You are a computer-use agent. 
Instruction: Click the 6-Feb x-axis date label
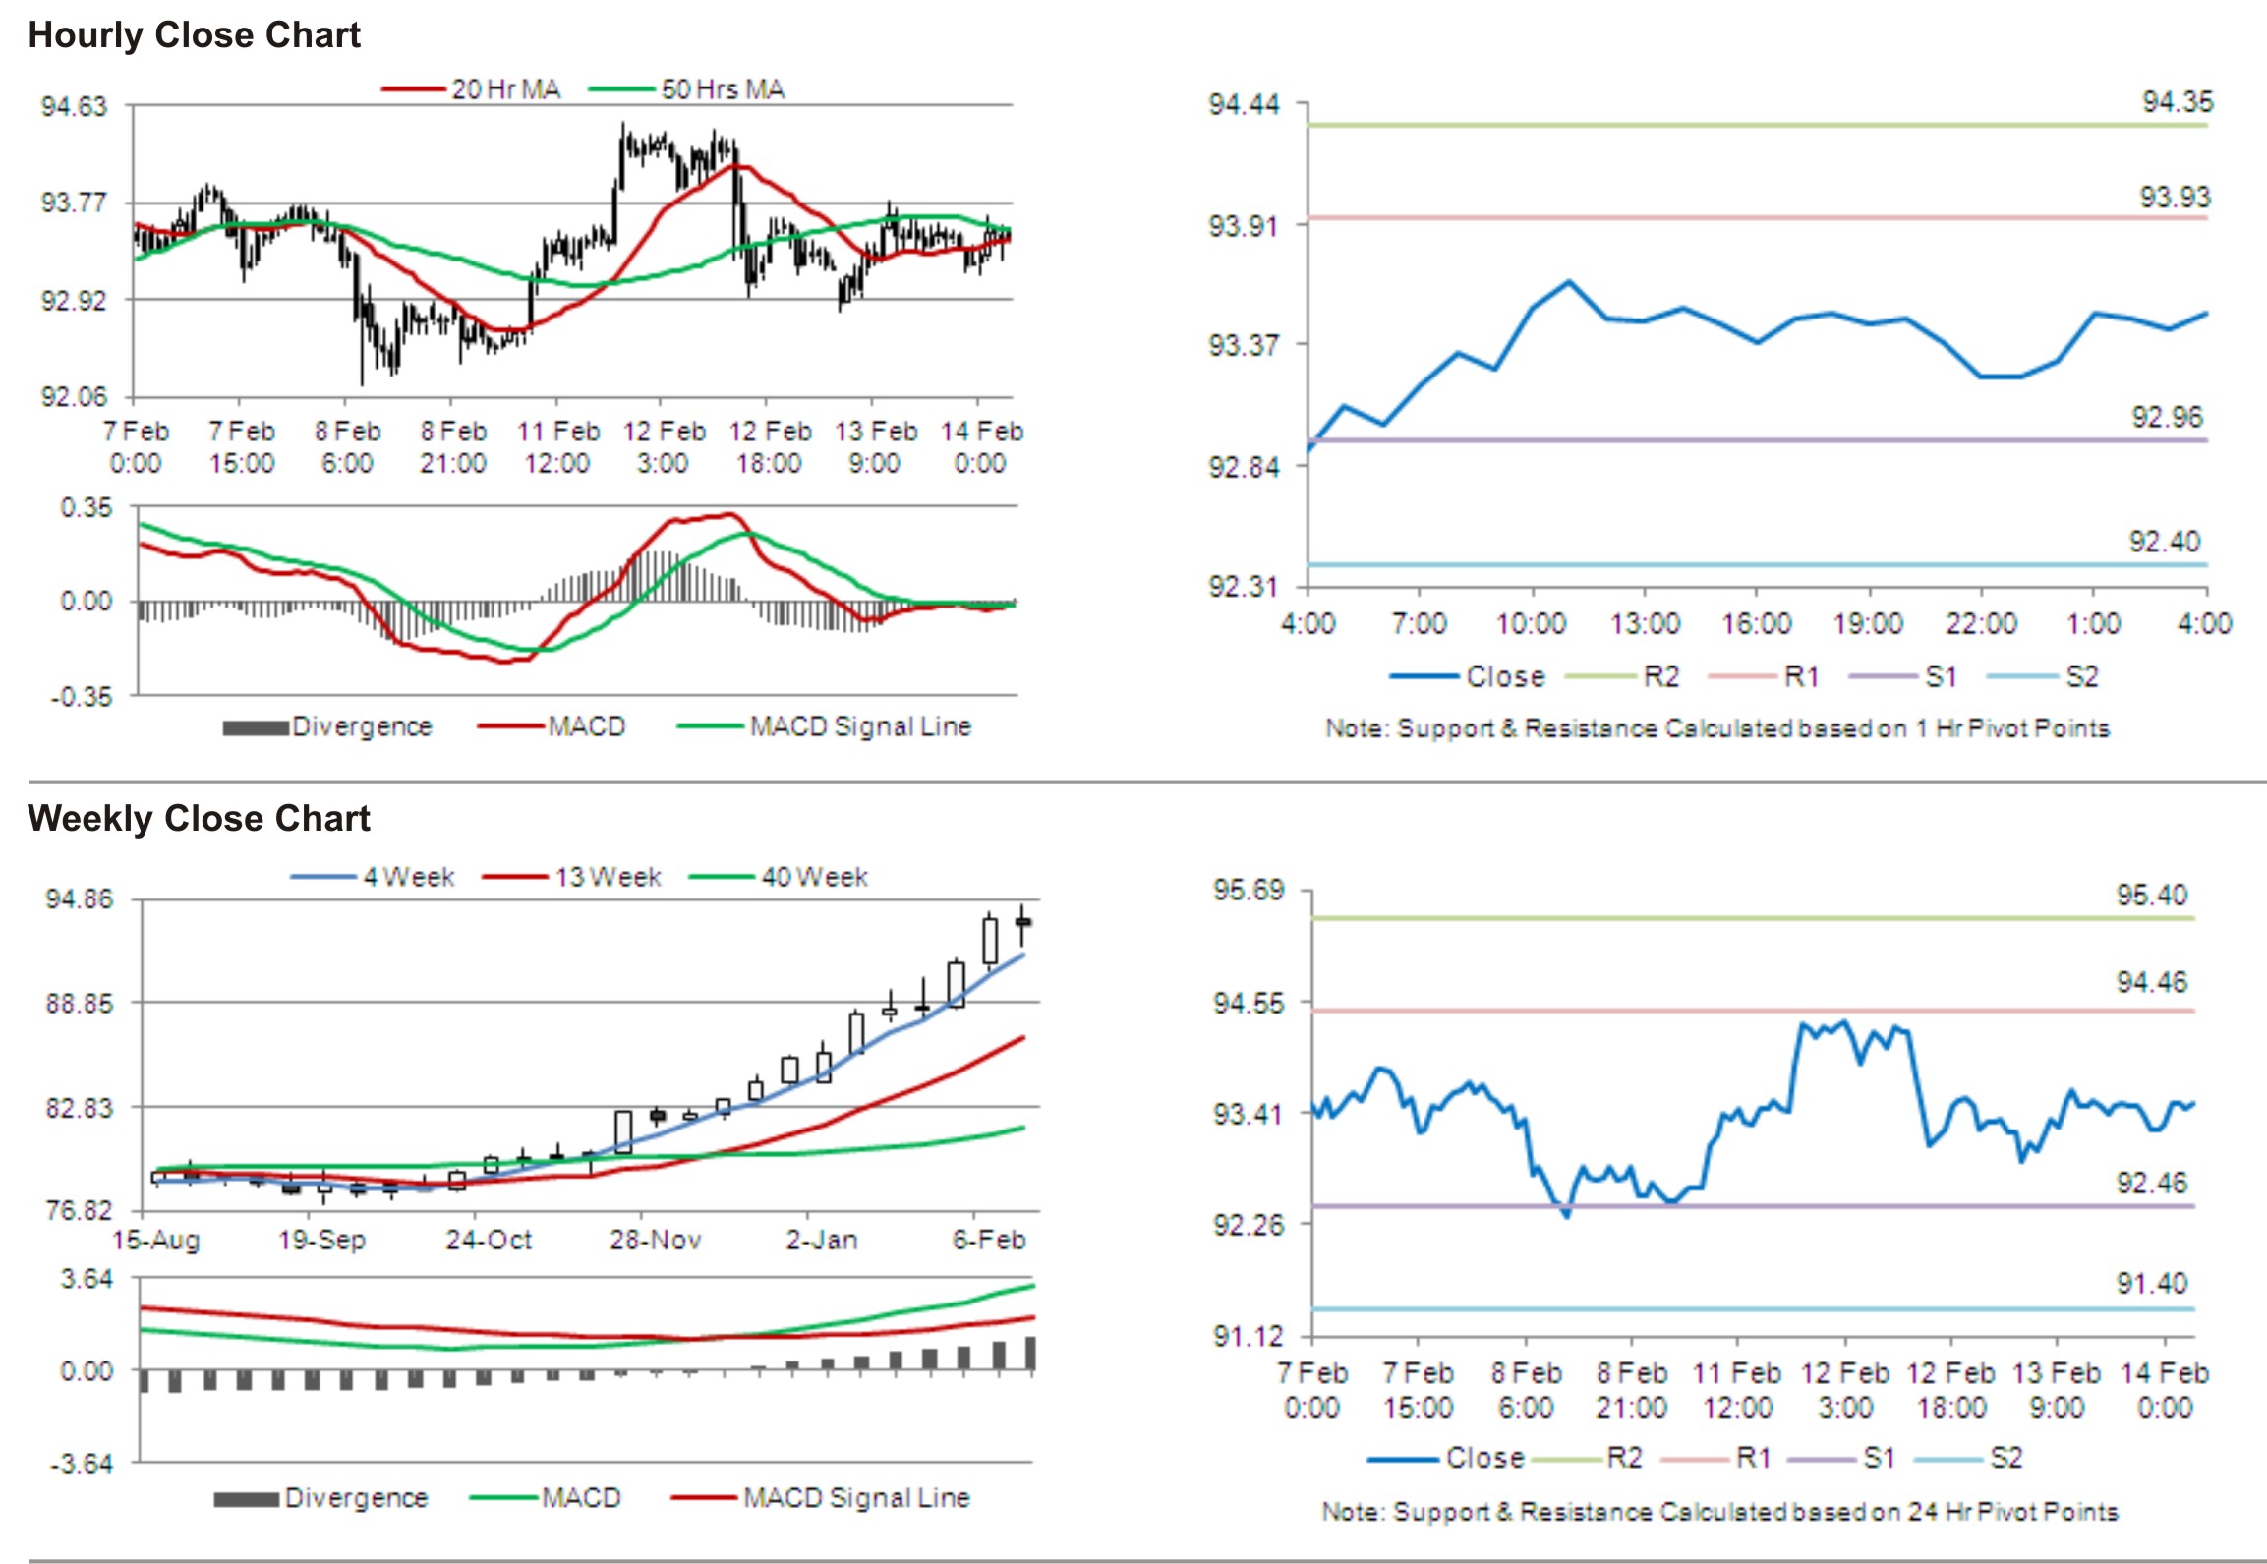point(989,1240)
